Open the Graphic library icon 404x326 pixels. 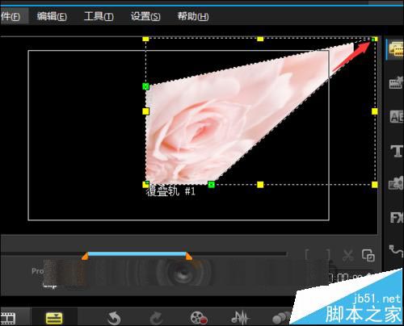396,183
